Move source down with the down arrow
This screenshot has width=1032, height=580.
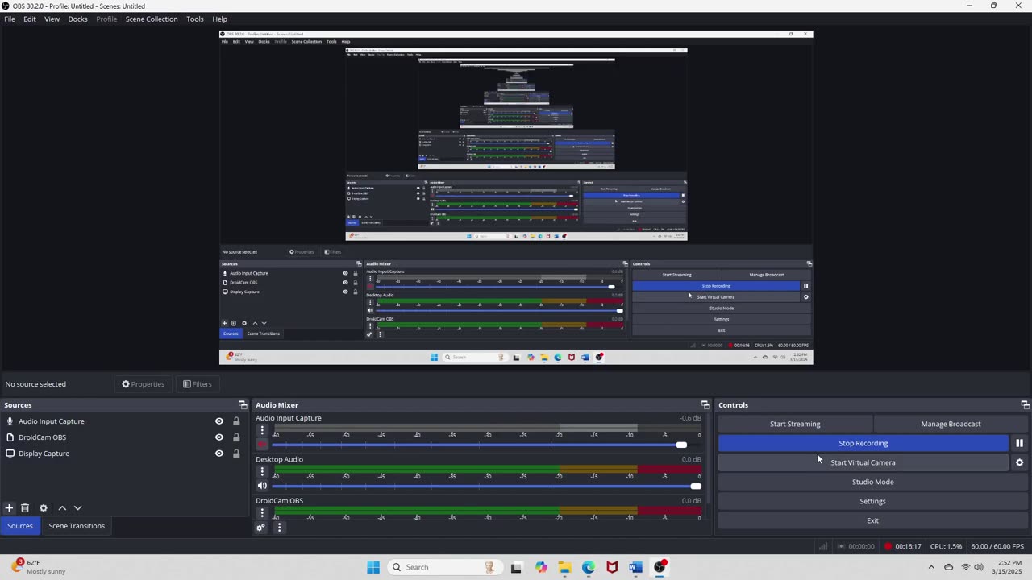78,508
